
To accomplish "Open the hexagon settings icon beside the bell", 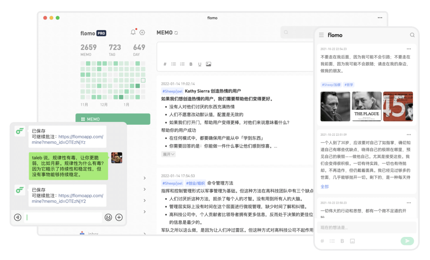I will (x=142, y=32).
